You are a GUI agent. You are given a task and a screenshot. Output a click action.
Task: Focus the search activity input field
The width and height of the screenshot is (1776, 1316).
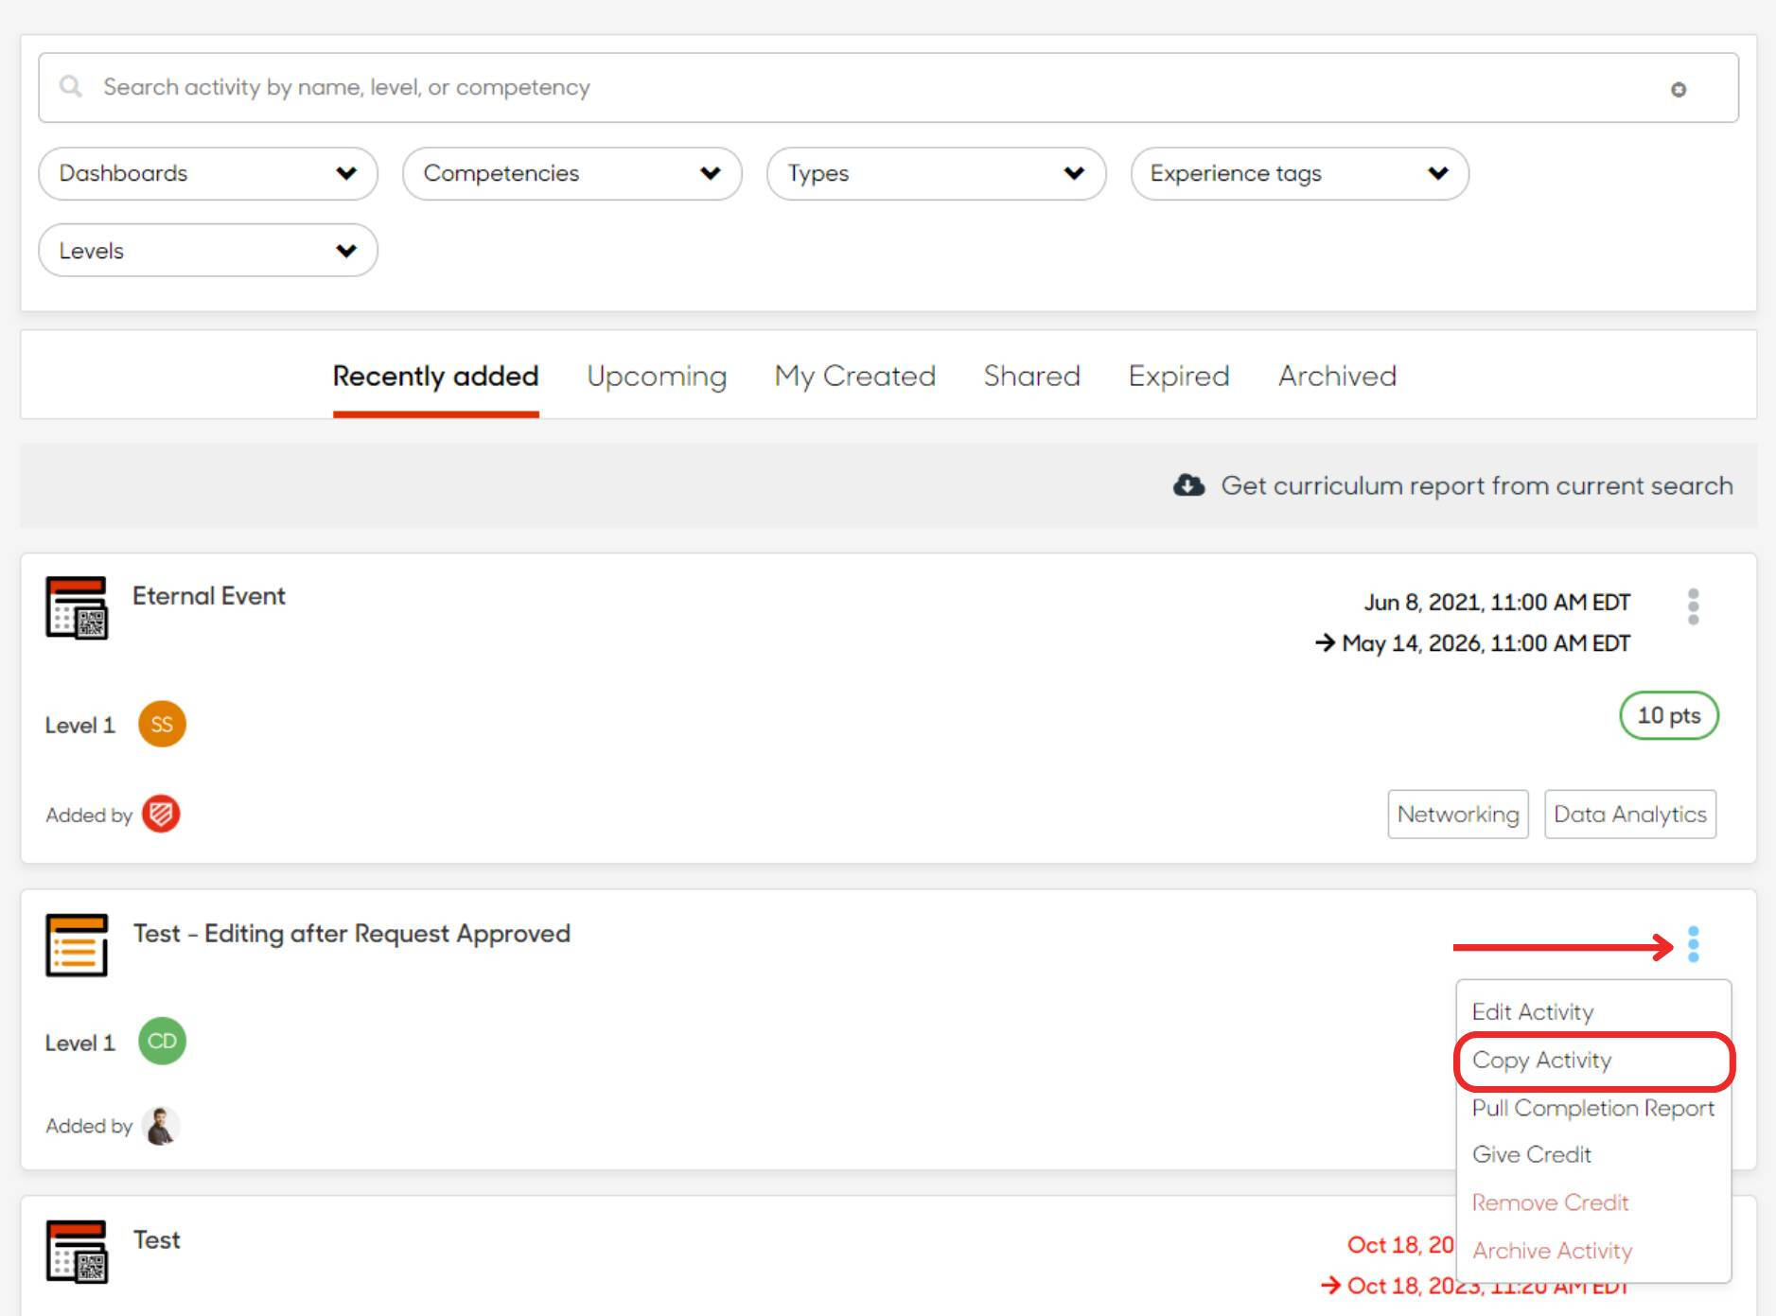click(x=852, y=87)
